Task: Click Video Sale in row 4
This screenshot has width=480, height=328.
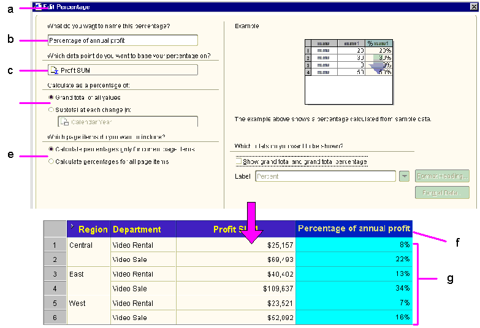Action: pos(143,288)
